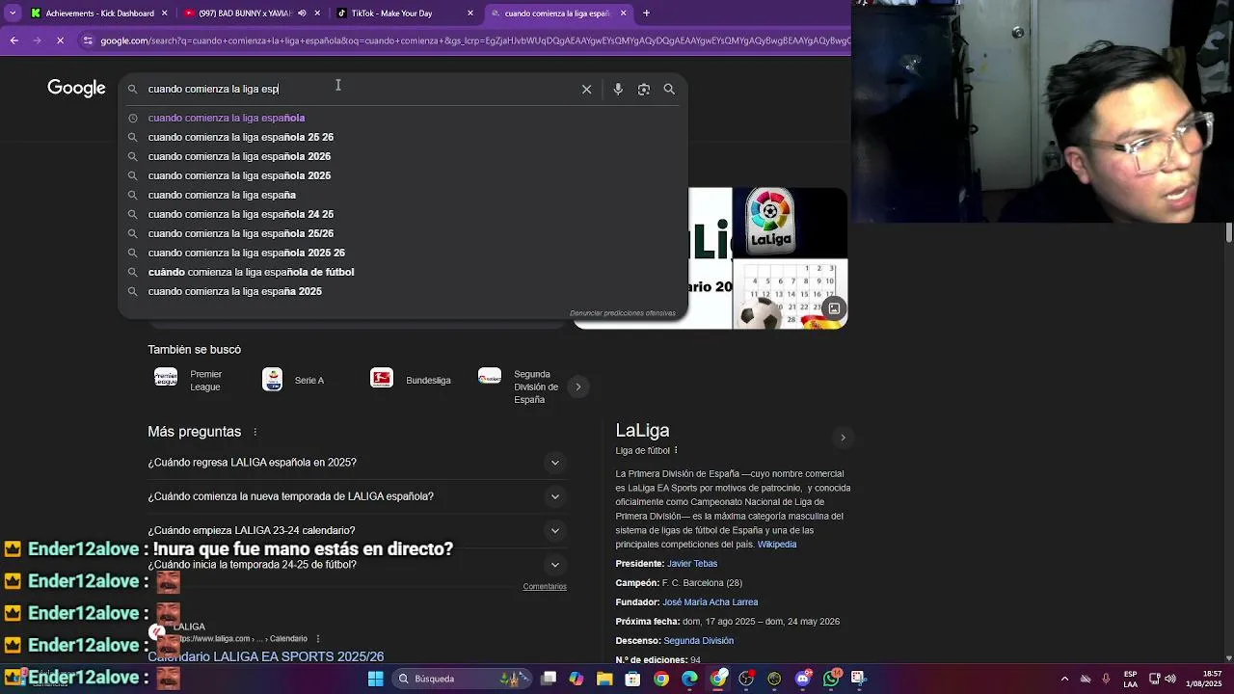Close the TikTok tab

point(470,13)
